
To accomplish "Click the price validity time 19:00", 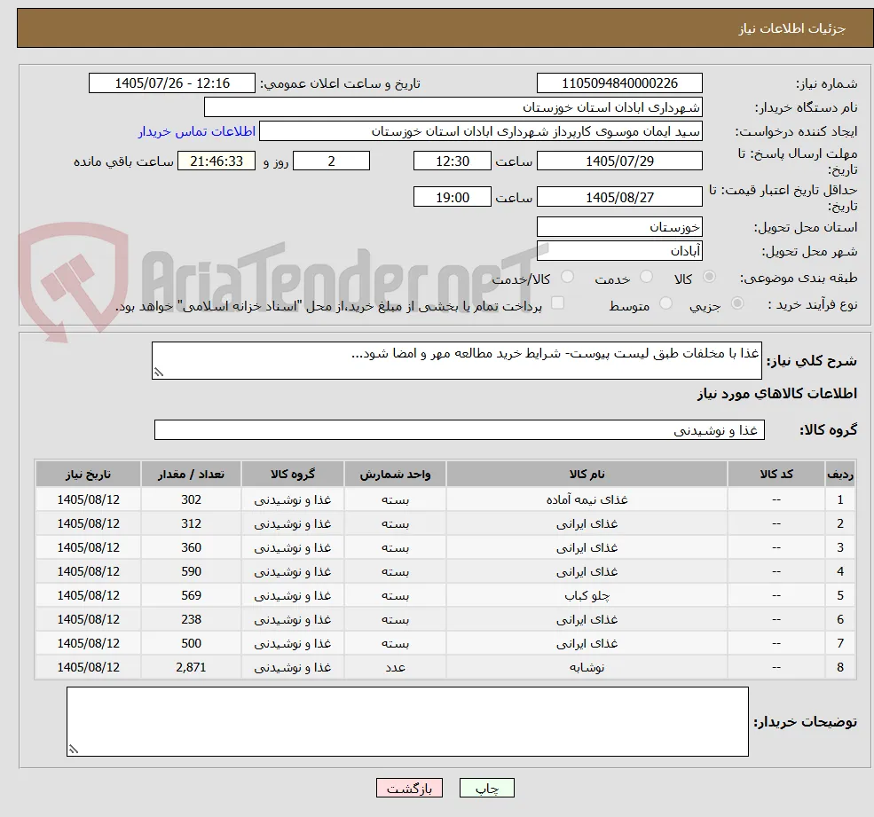I will point(452,197).
